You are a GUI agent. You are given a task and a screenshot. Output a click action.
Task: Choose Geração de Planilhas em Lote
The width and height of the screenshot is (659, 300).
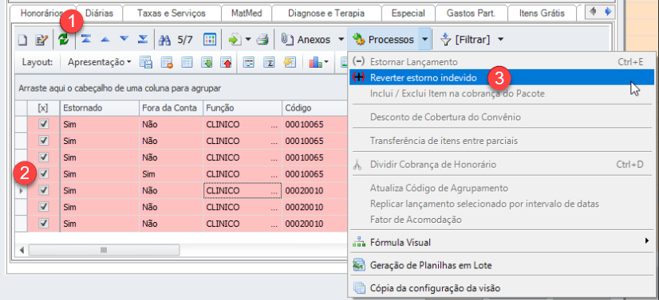502,265
